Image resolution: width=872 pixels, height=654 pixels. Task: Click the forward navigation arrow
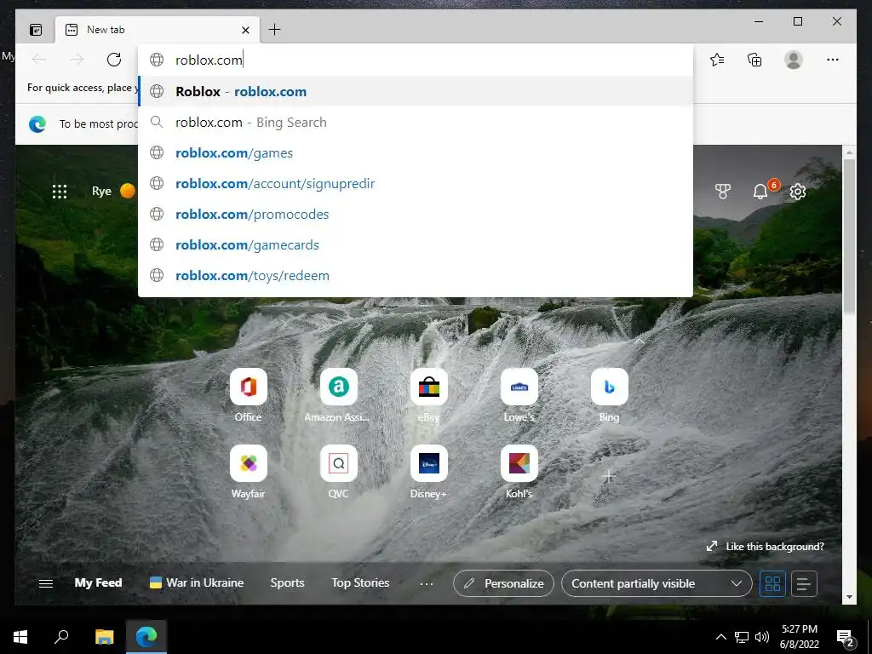pyautogui.click(x=77, y=60)
